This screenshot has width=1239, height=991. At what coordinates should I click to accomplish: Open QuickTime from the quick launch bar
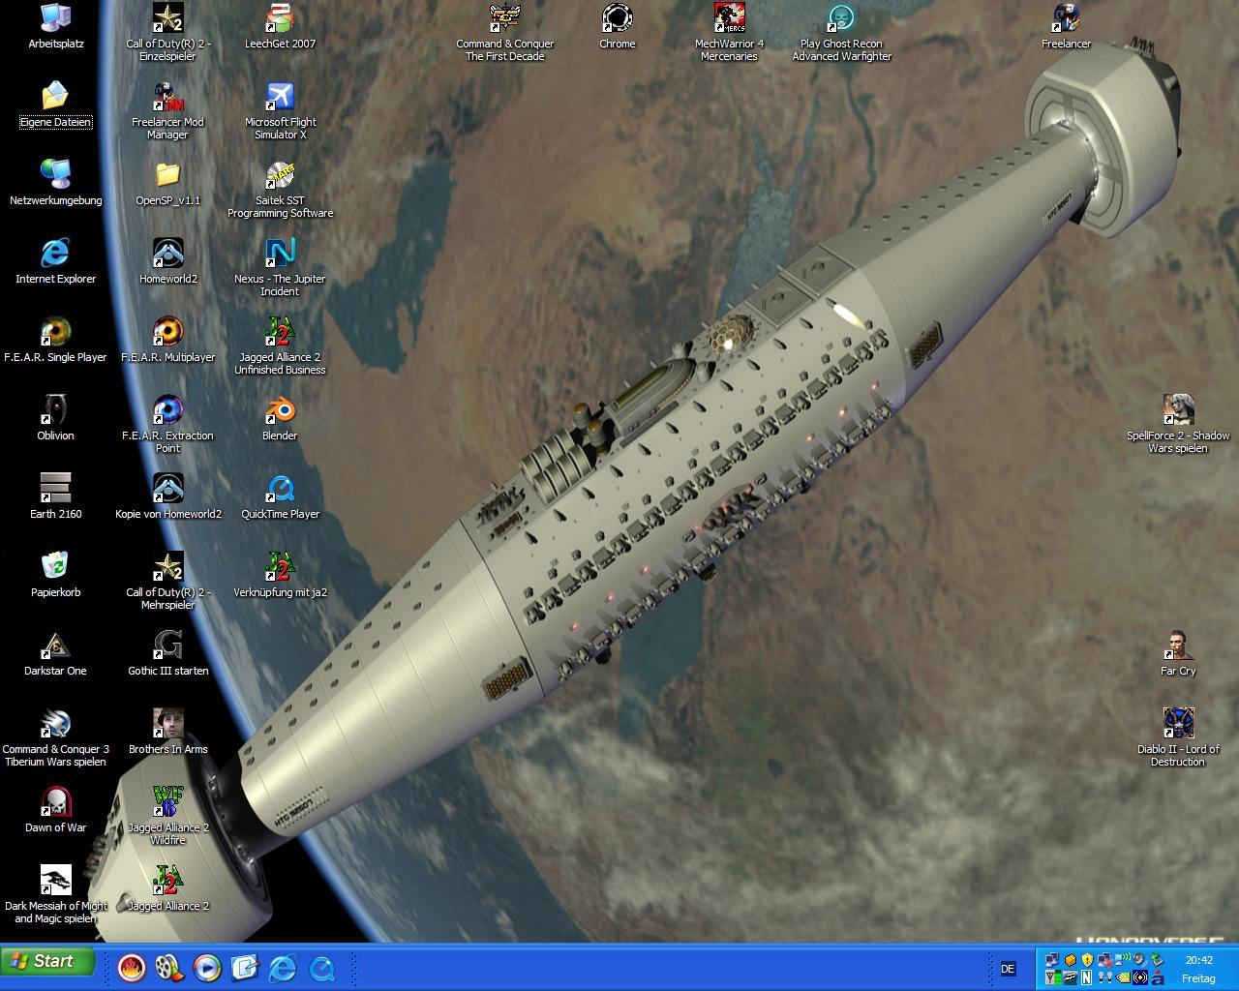point(321,967)
